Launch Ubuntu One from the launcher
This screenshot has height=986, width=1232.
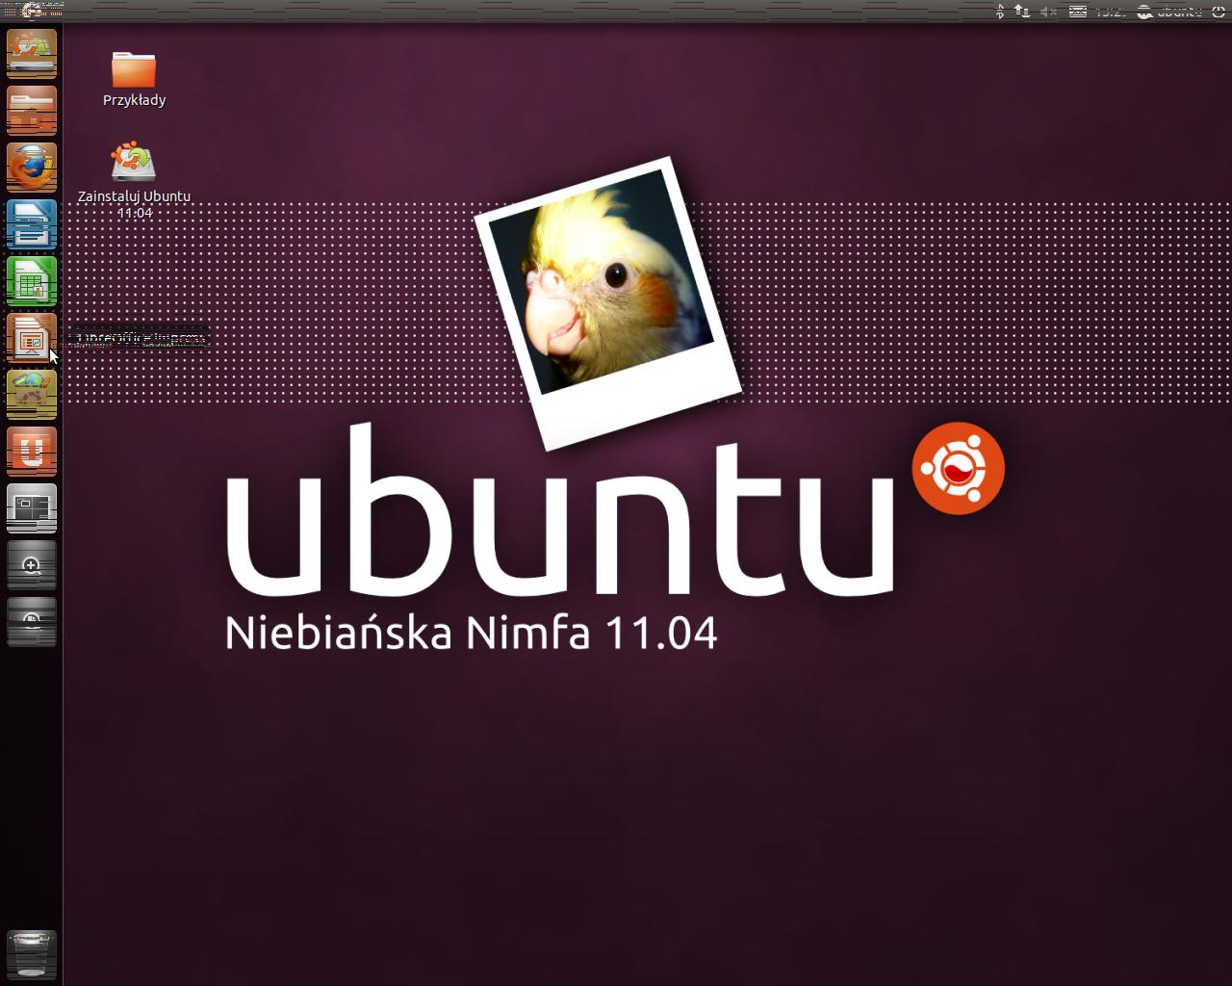click(x=32, y=452)
